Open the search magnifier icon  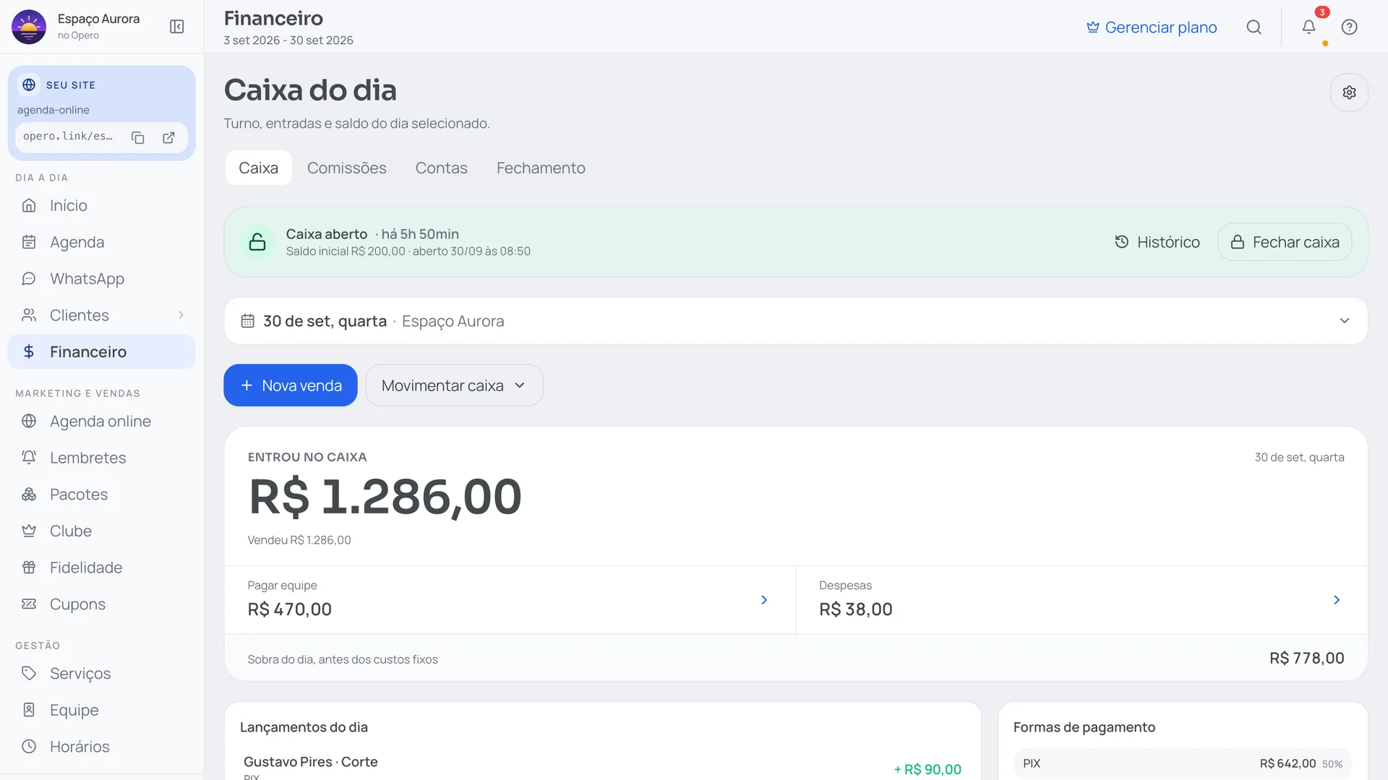tap(1254, 27)
